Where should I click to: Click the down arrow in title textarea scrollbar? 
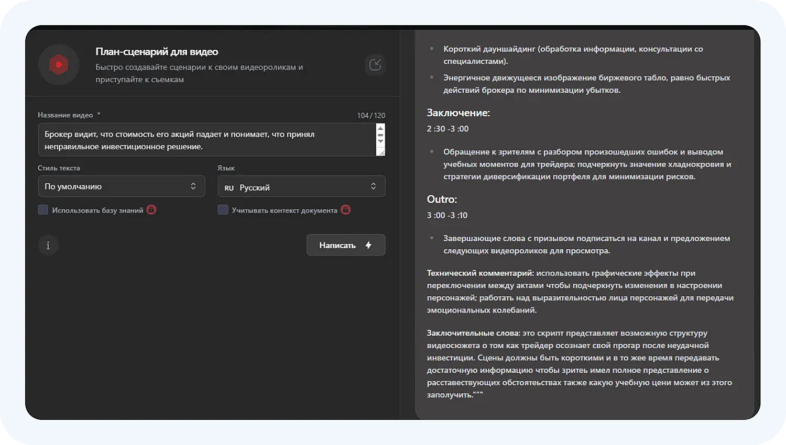pos(380,141)
